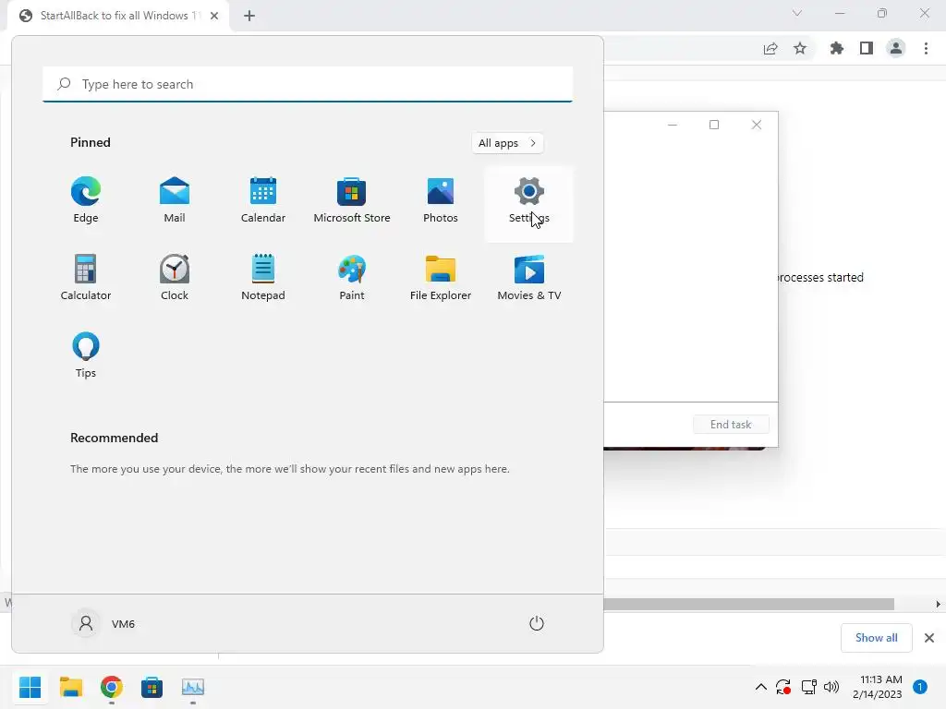Select the StartAllBack browser tab
Image resolution: width=946 pixels, height=709 pixels.
tap(118, 16)
